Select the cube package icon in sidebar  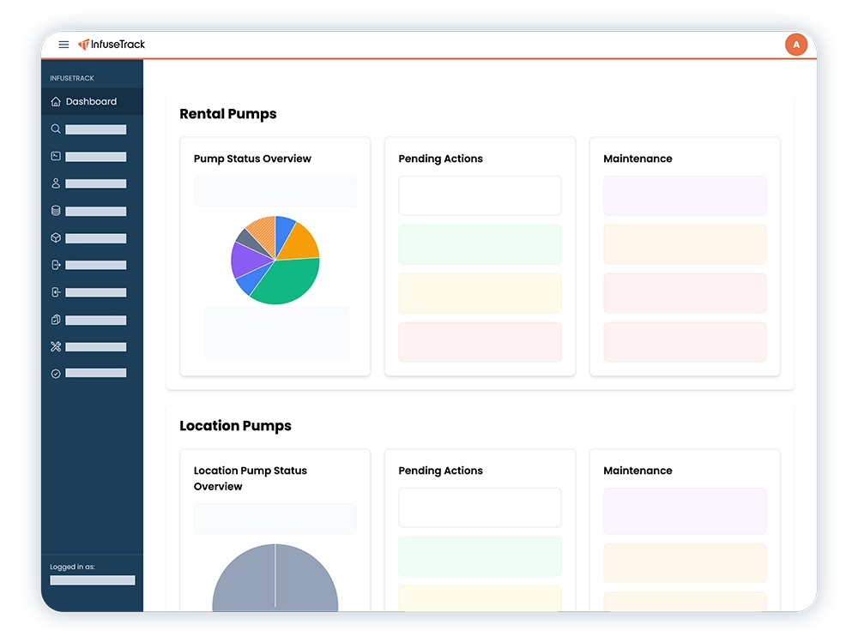point(56,238)
